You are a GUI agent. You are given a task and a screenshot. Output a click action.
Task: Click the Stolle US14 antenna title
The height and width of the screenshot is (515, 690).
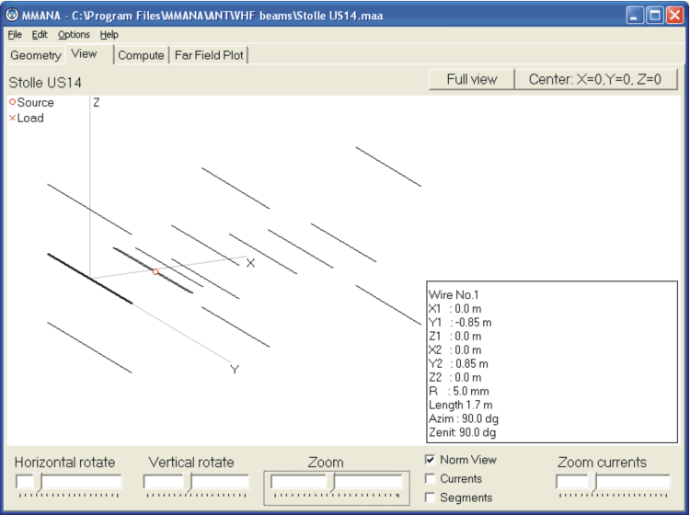point(45,83)
